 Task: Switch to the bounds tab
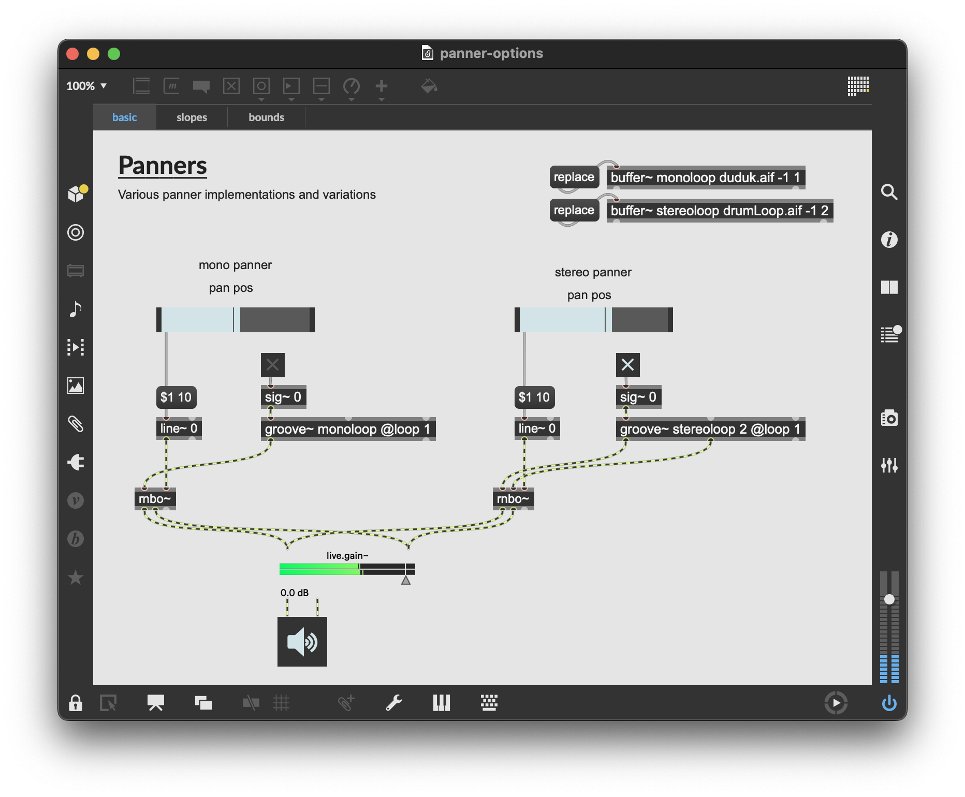[266, 117]
